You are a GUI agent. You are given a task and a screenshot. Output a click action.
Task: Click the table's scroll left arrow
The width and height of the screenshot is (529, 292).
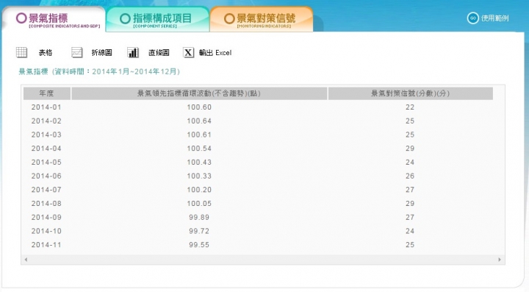(26, 260)
